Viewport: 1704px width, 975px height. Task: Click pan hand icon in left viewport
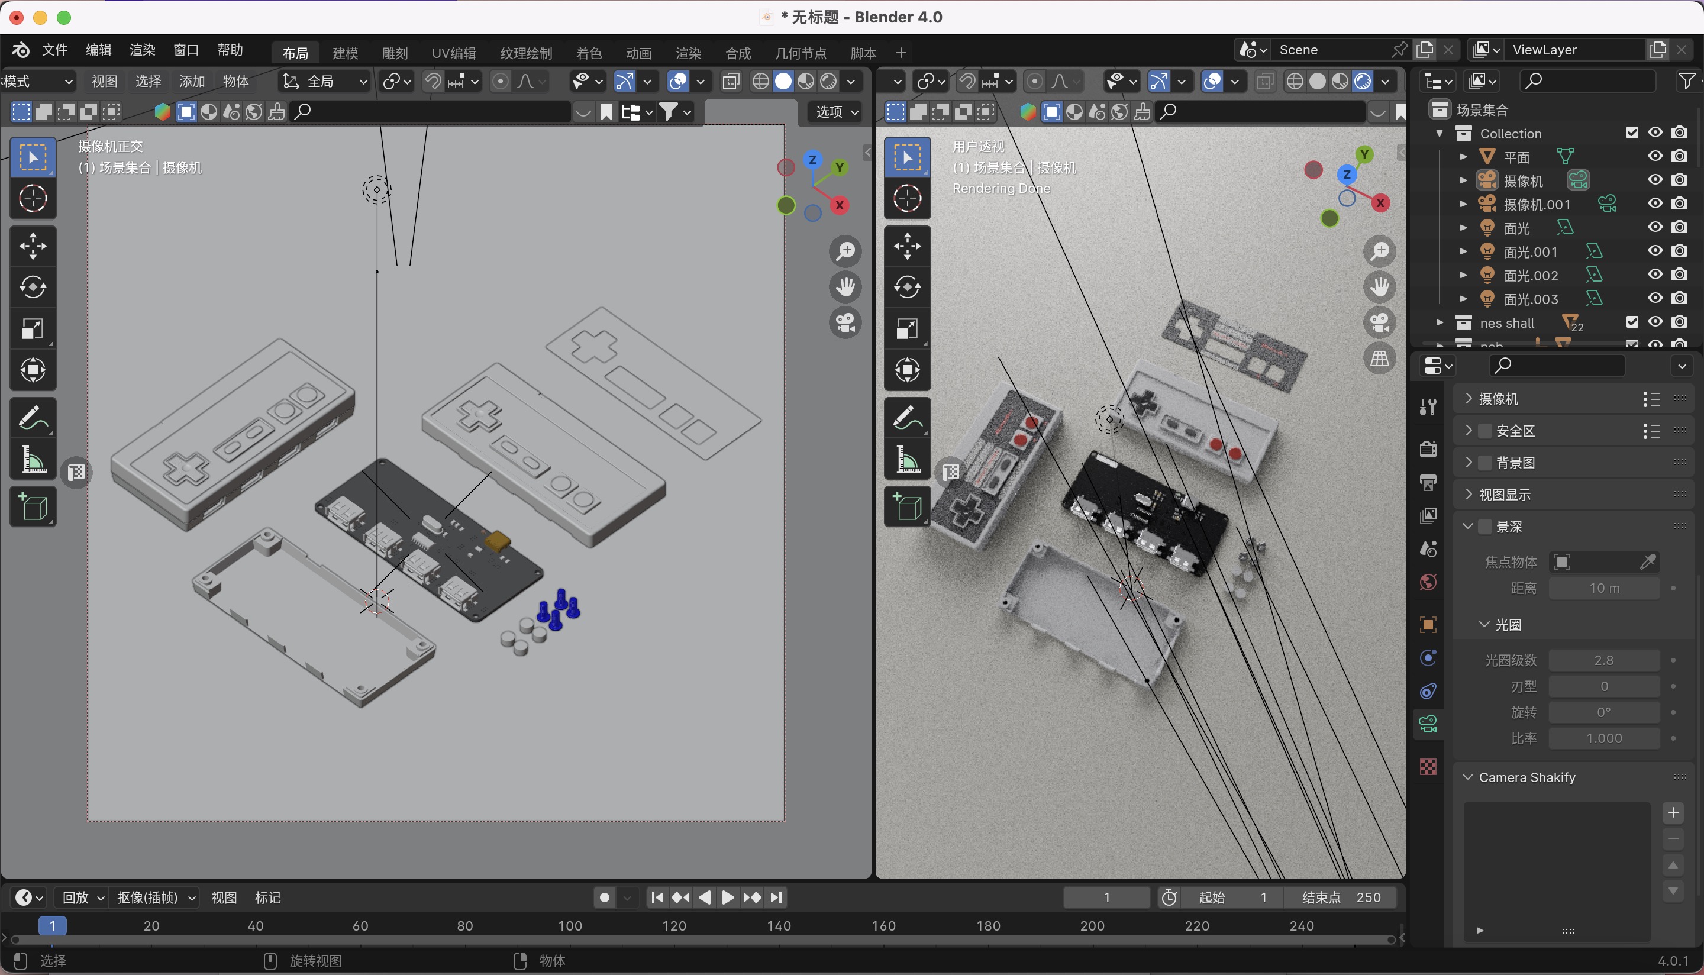click(x=845, y=288)
